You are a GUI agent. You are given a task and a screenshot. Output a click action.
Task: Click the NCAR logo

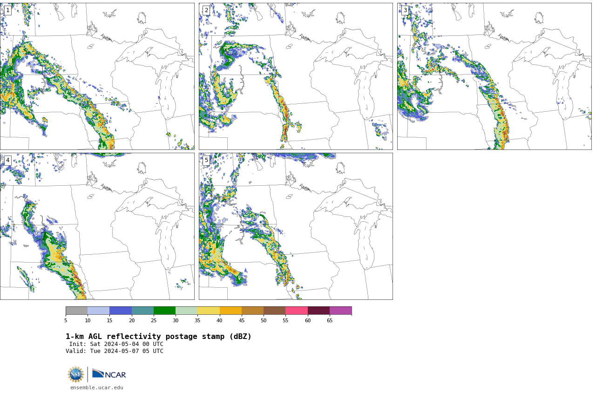(109, 374)
